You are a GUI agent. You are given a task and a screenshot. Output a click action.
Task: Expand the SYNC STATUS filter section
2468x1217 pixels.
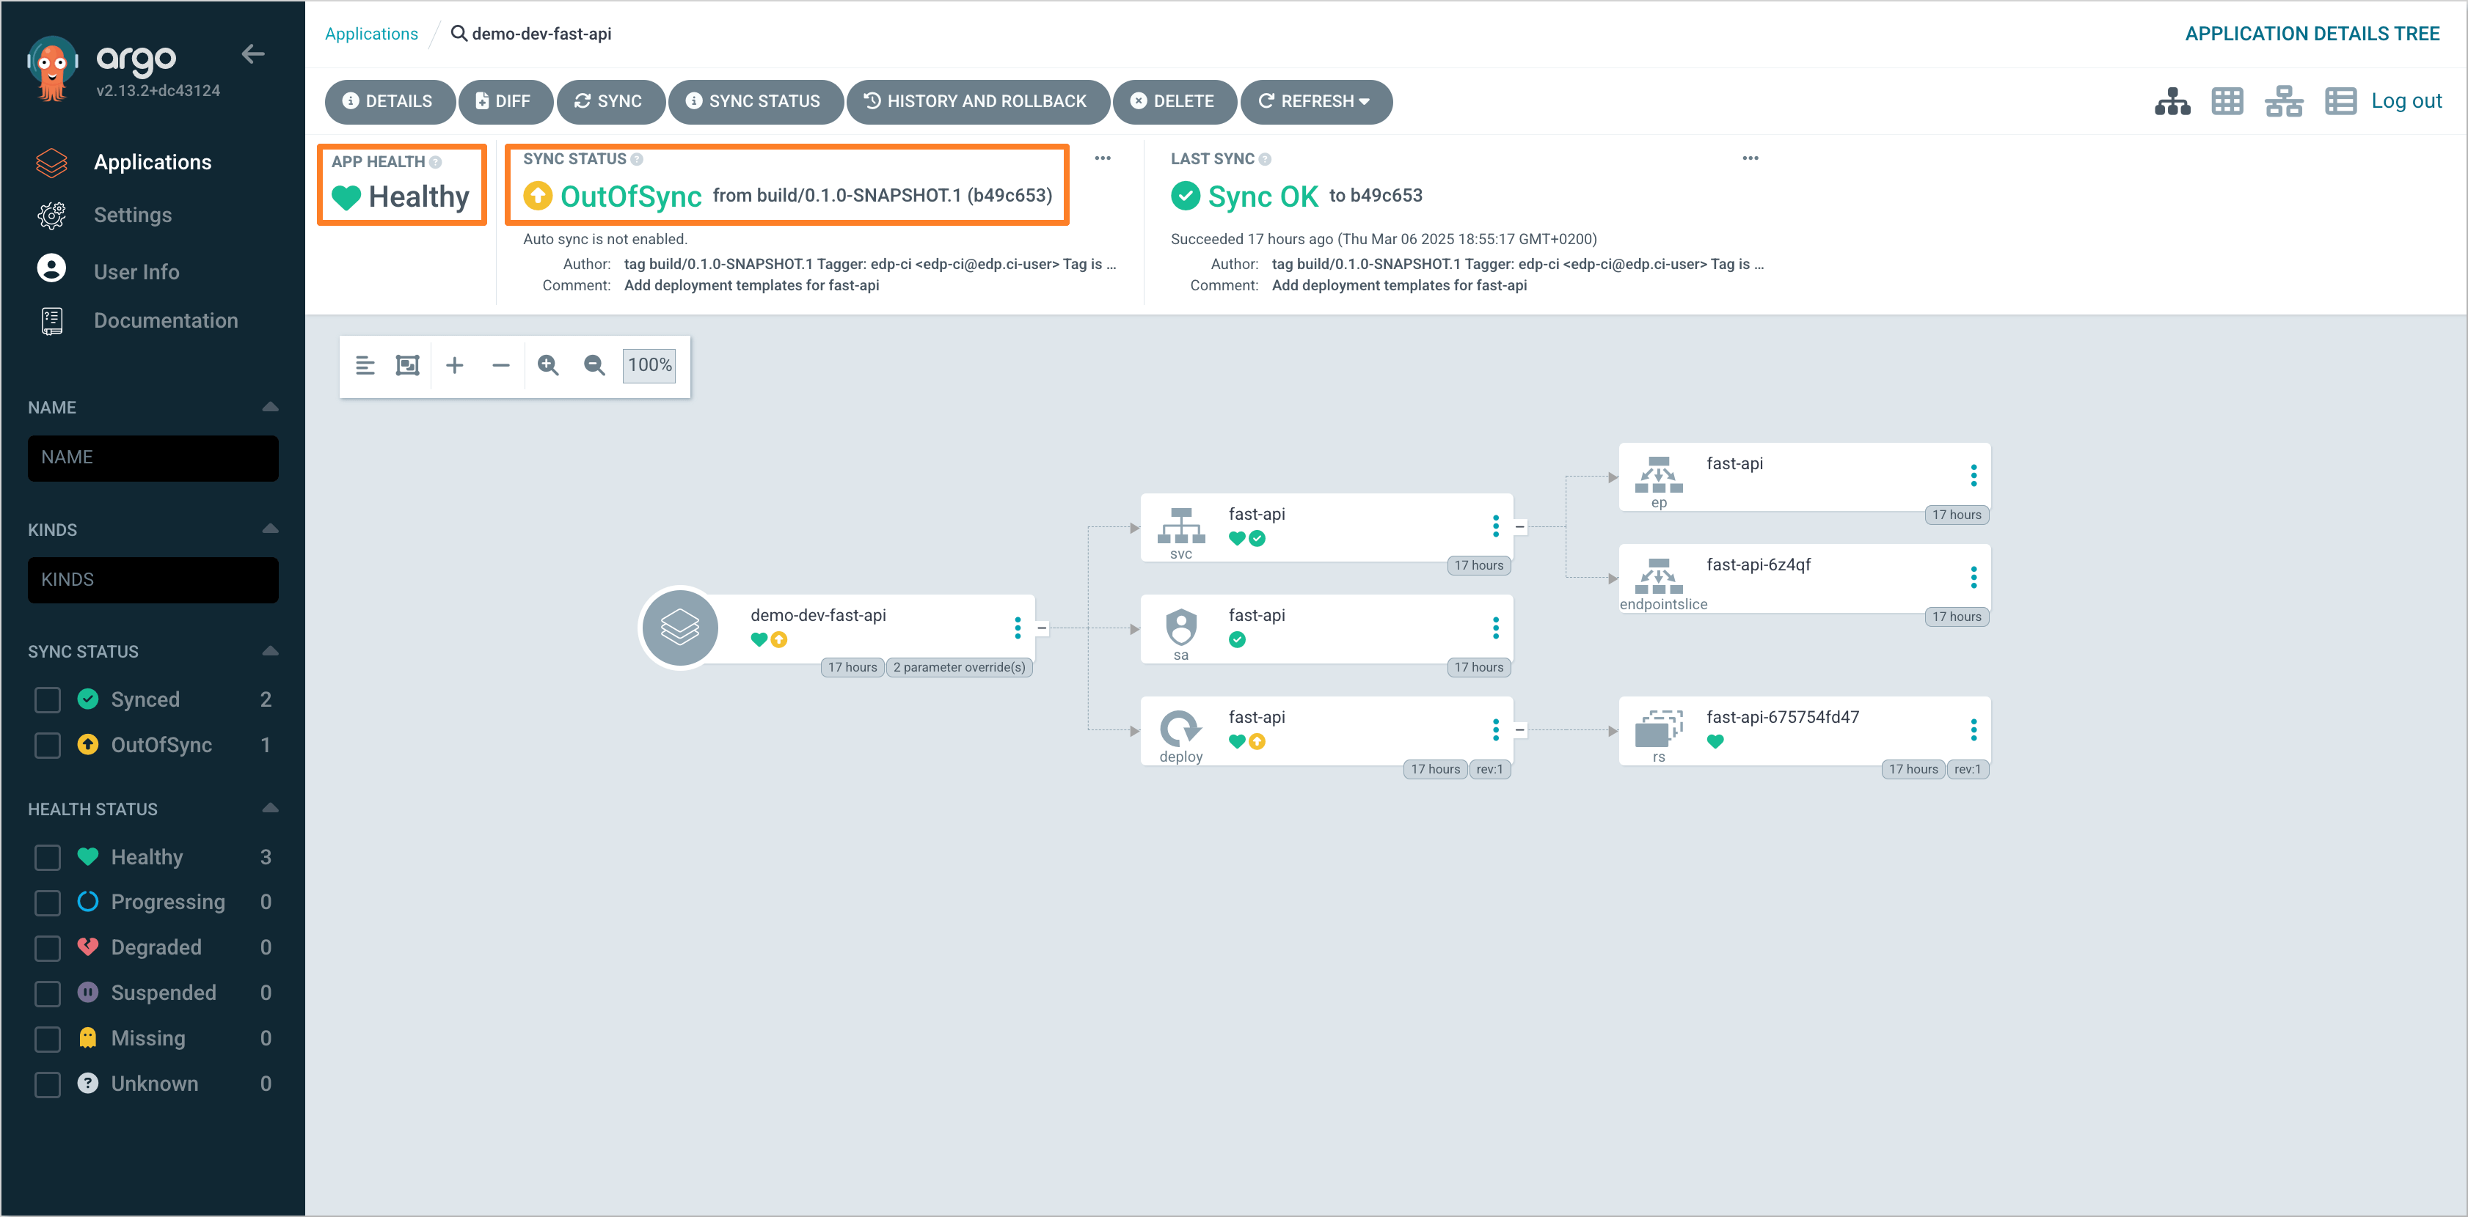click(271, 650)
